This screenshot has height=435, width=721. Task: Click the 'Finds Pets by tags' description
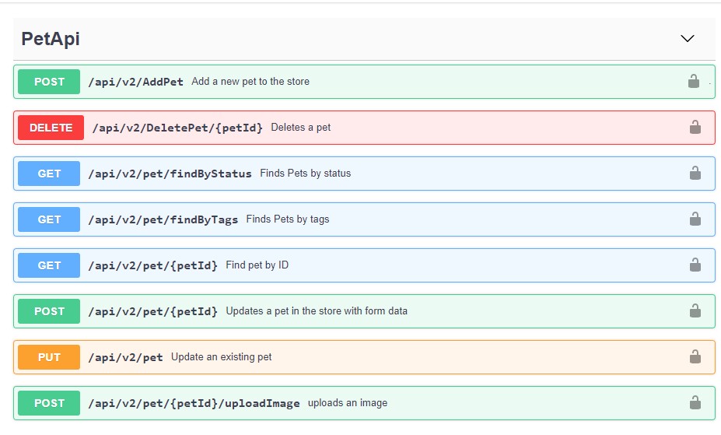click(x=288, y=219)
